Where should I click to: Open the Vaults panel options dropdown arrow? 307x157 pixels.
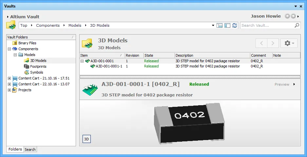296,6
